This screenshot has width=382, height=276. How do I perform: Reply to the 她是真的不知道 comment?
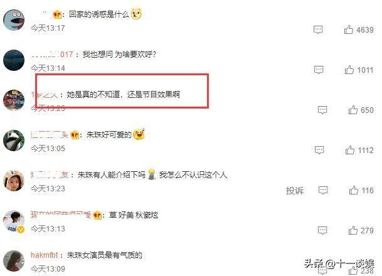pyautogui.click(x=322, y=110)
